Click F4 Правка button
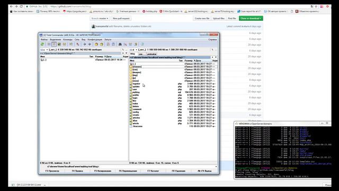Viewport: 339px width, 191px height. 77,171
